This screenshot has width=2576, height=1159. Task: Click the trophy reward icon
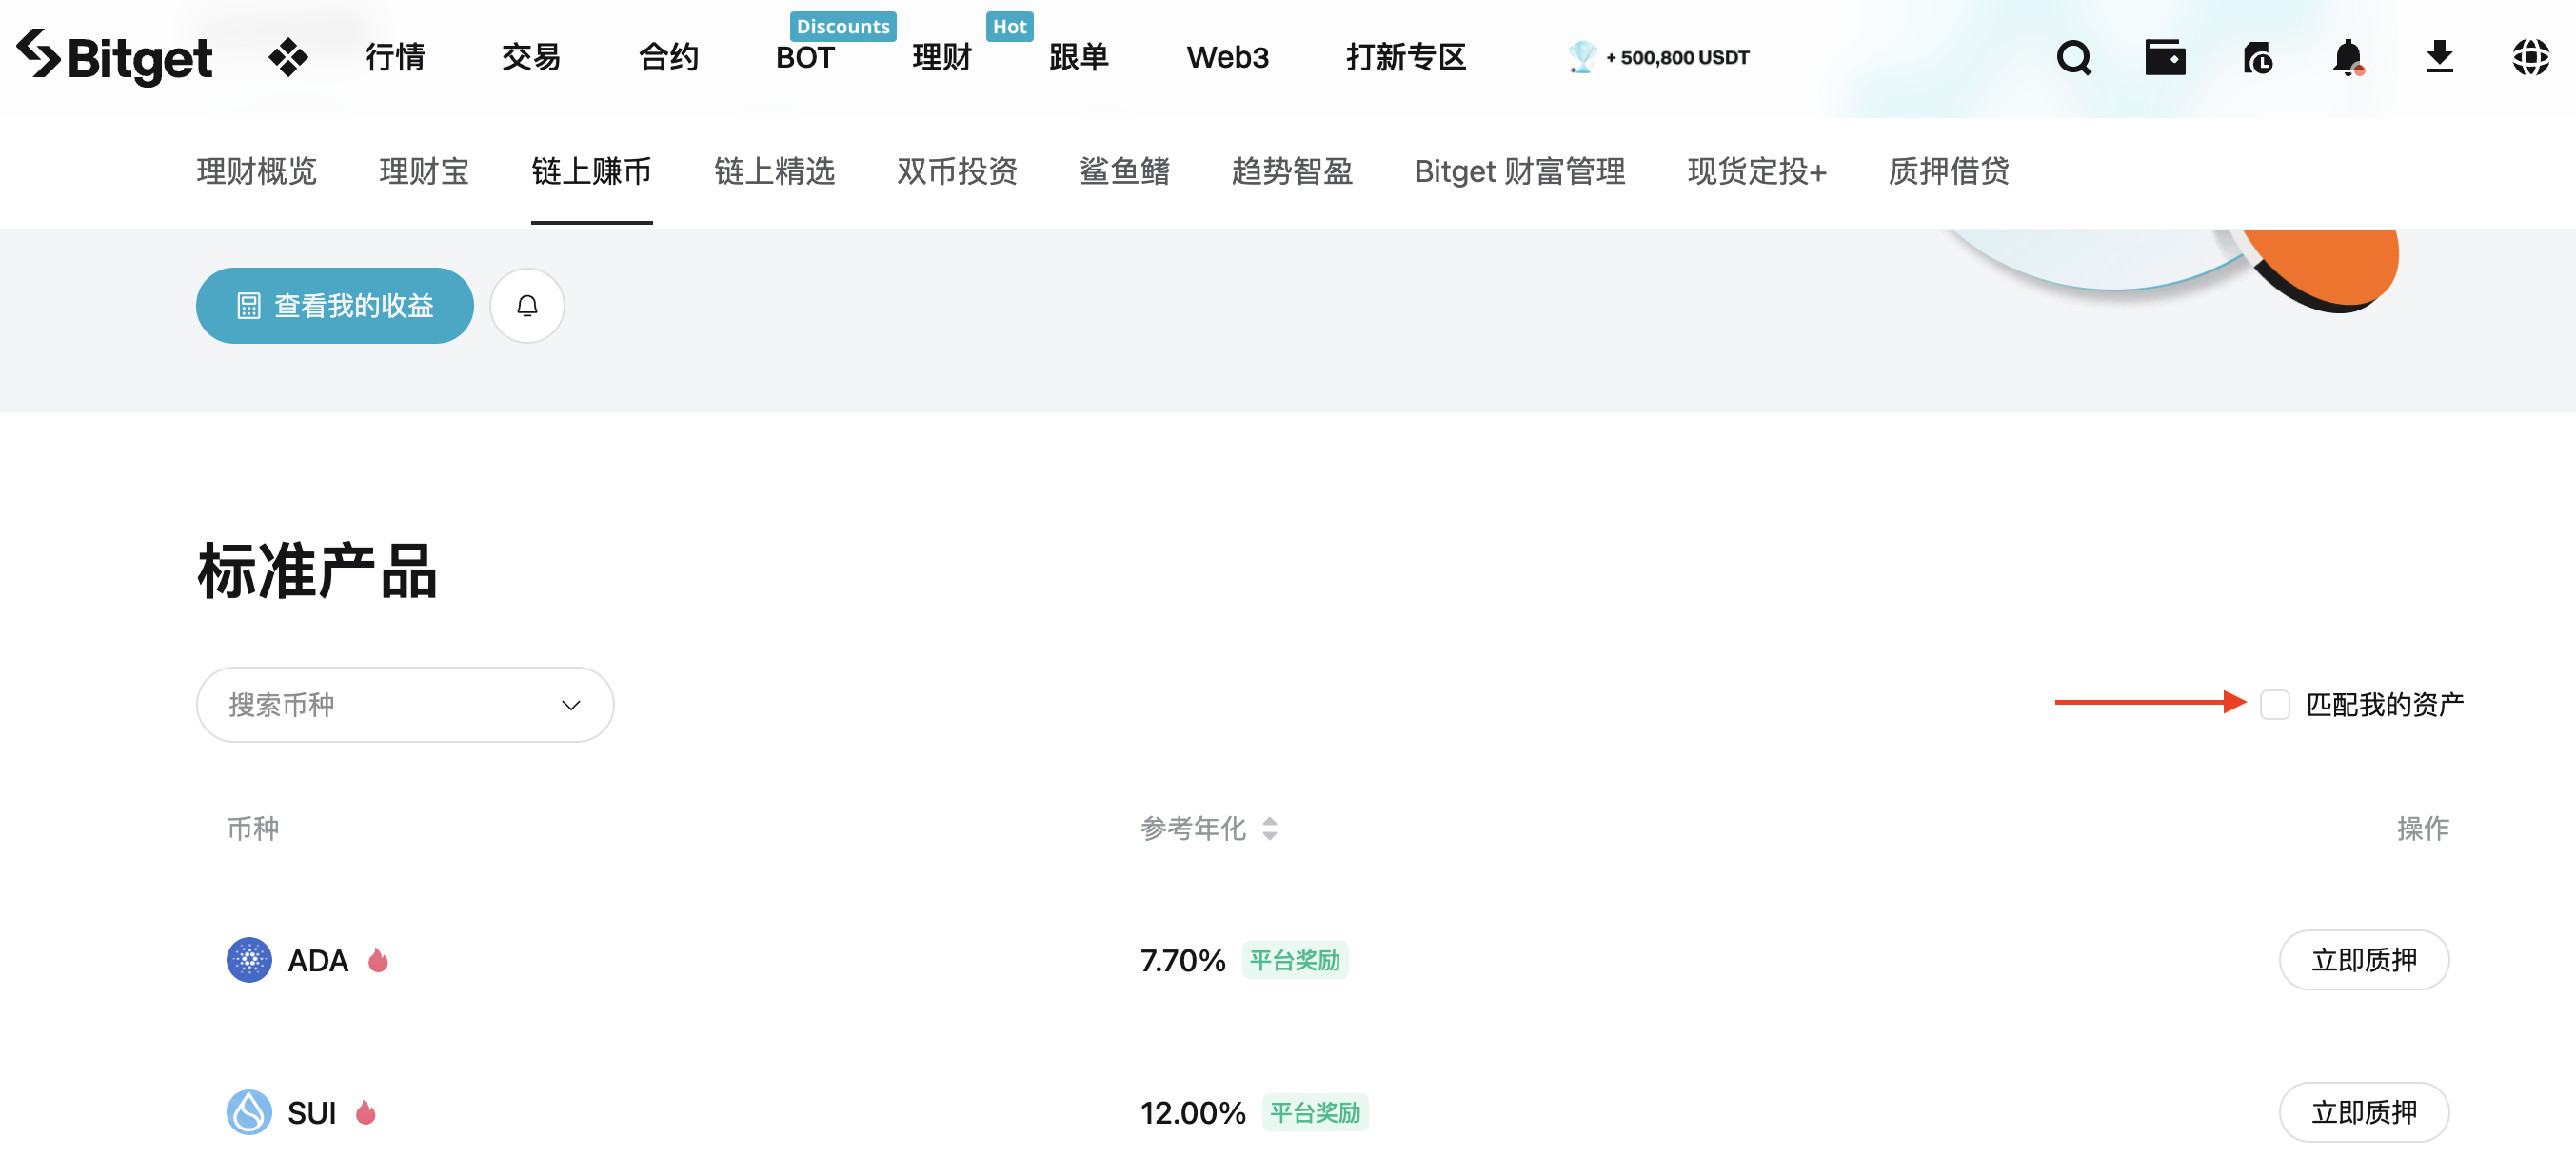pyautogui.click(x=1581, y=57)
